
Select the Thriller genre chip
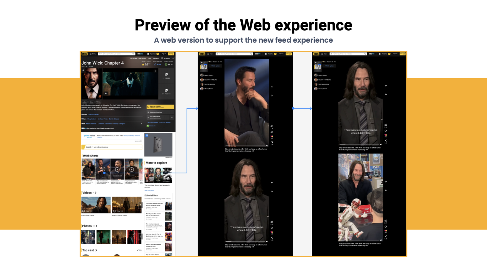(x=99, y=102)
